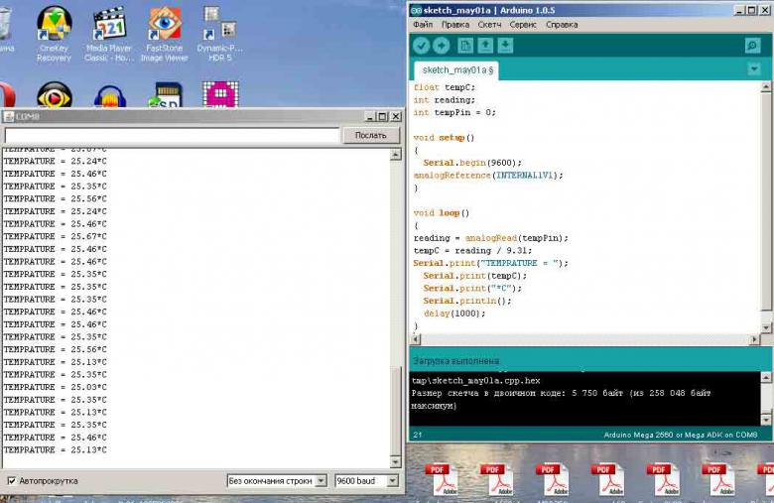Screen dimensions: 774x503
Task: Select the headphones audio desktop icon
Action: coord(109,96)
